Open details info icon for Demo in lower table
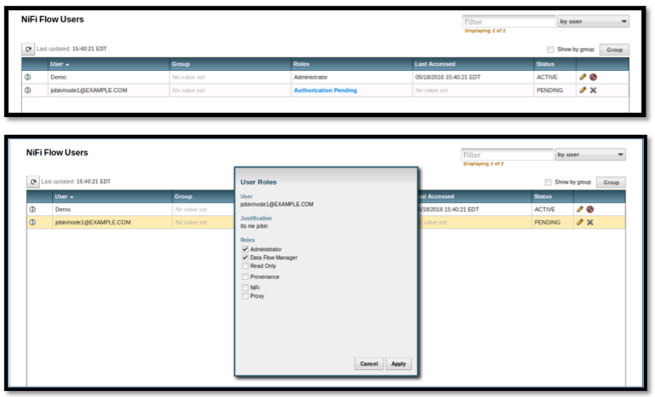655x397 pixels. click(33, 209)
